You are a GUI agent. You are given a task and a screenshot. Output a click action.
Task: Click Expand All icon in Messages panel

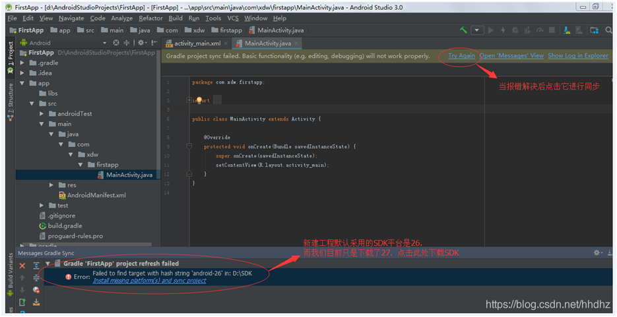pos(36,266)
